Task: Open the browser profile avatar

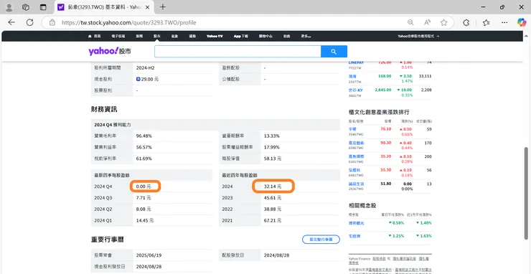Action: pos(9,7)
